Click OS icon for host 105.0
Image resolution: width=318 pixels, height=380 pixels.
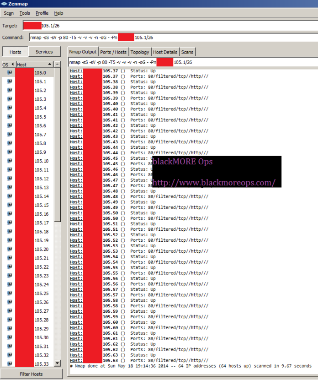click(10, 72)
